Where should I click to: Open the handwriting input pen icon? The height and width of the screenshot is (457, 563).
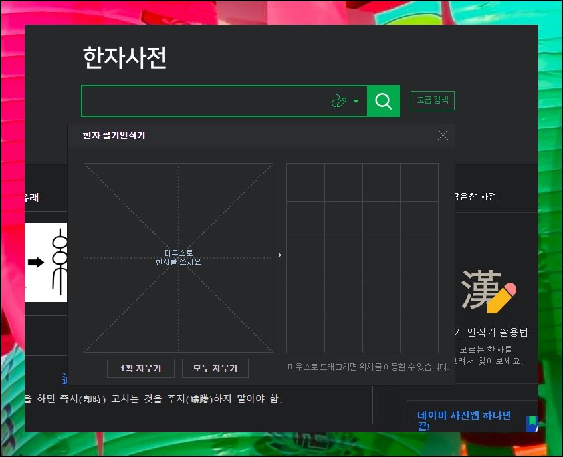point(338,101)
